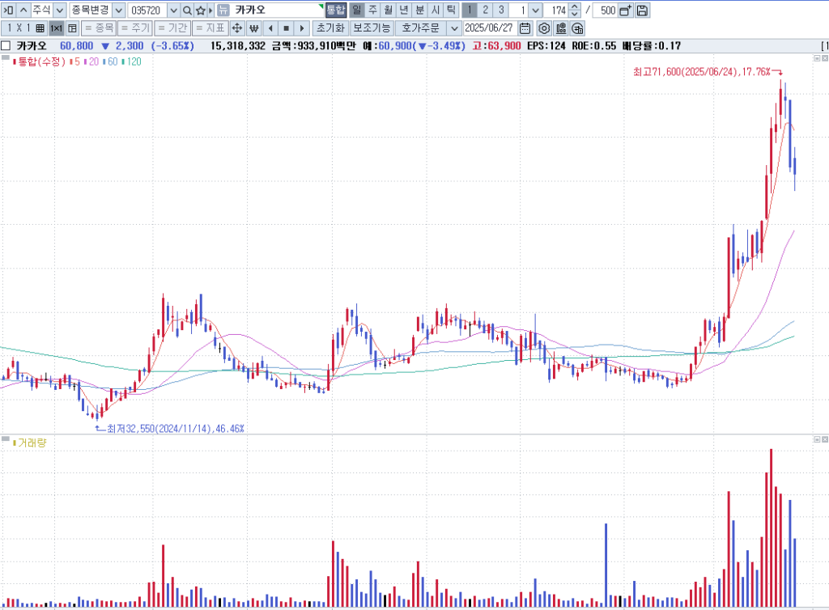Toggle the 지표 sync button
This screenshot has height=610, width=829.
(209, 28)
